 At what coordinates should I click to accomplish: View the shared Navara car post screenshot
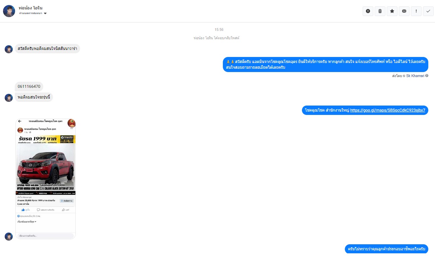pyautogui.click(x=46, y=179)
